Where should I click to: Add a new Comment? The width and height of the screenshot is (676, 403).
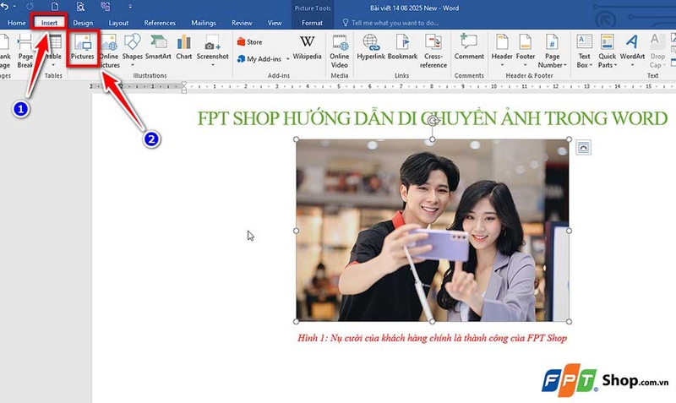469,47
